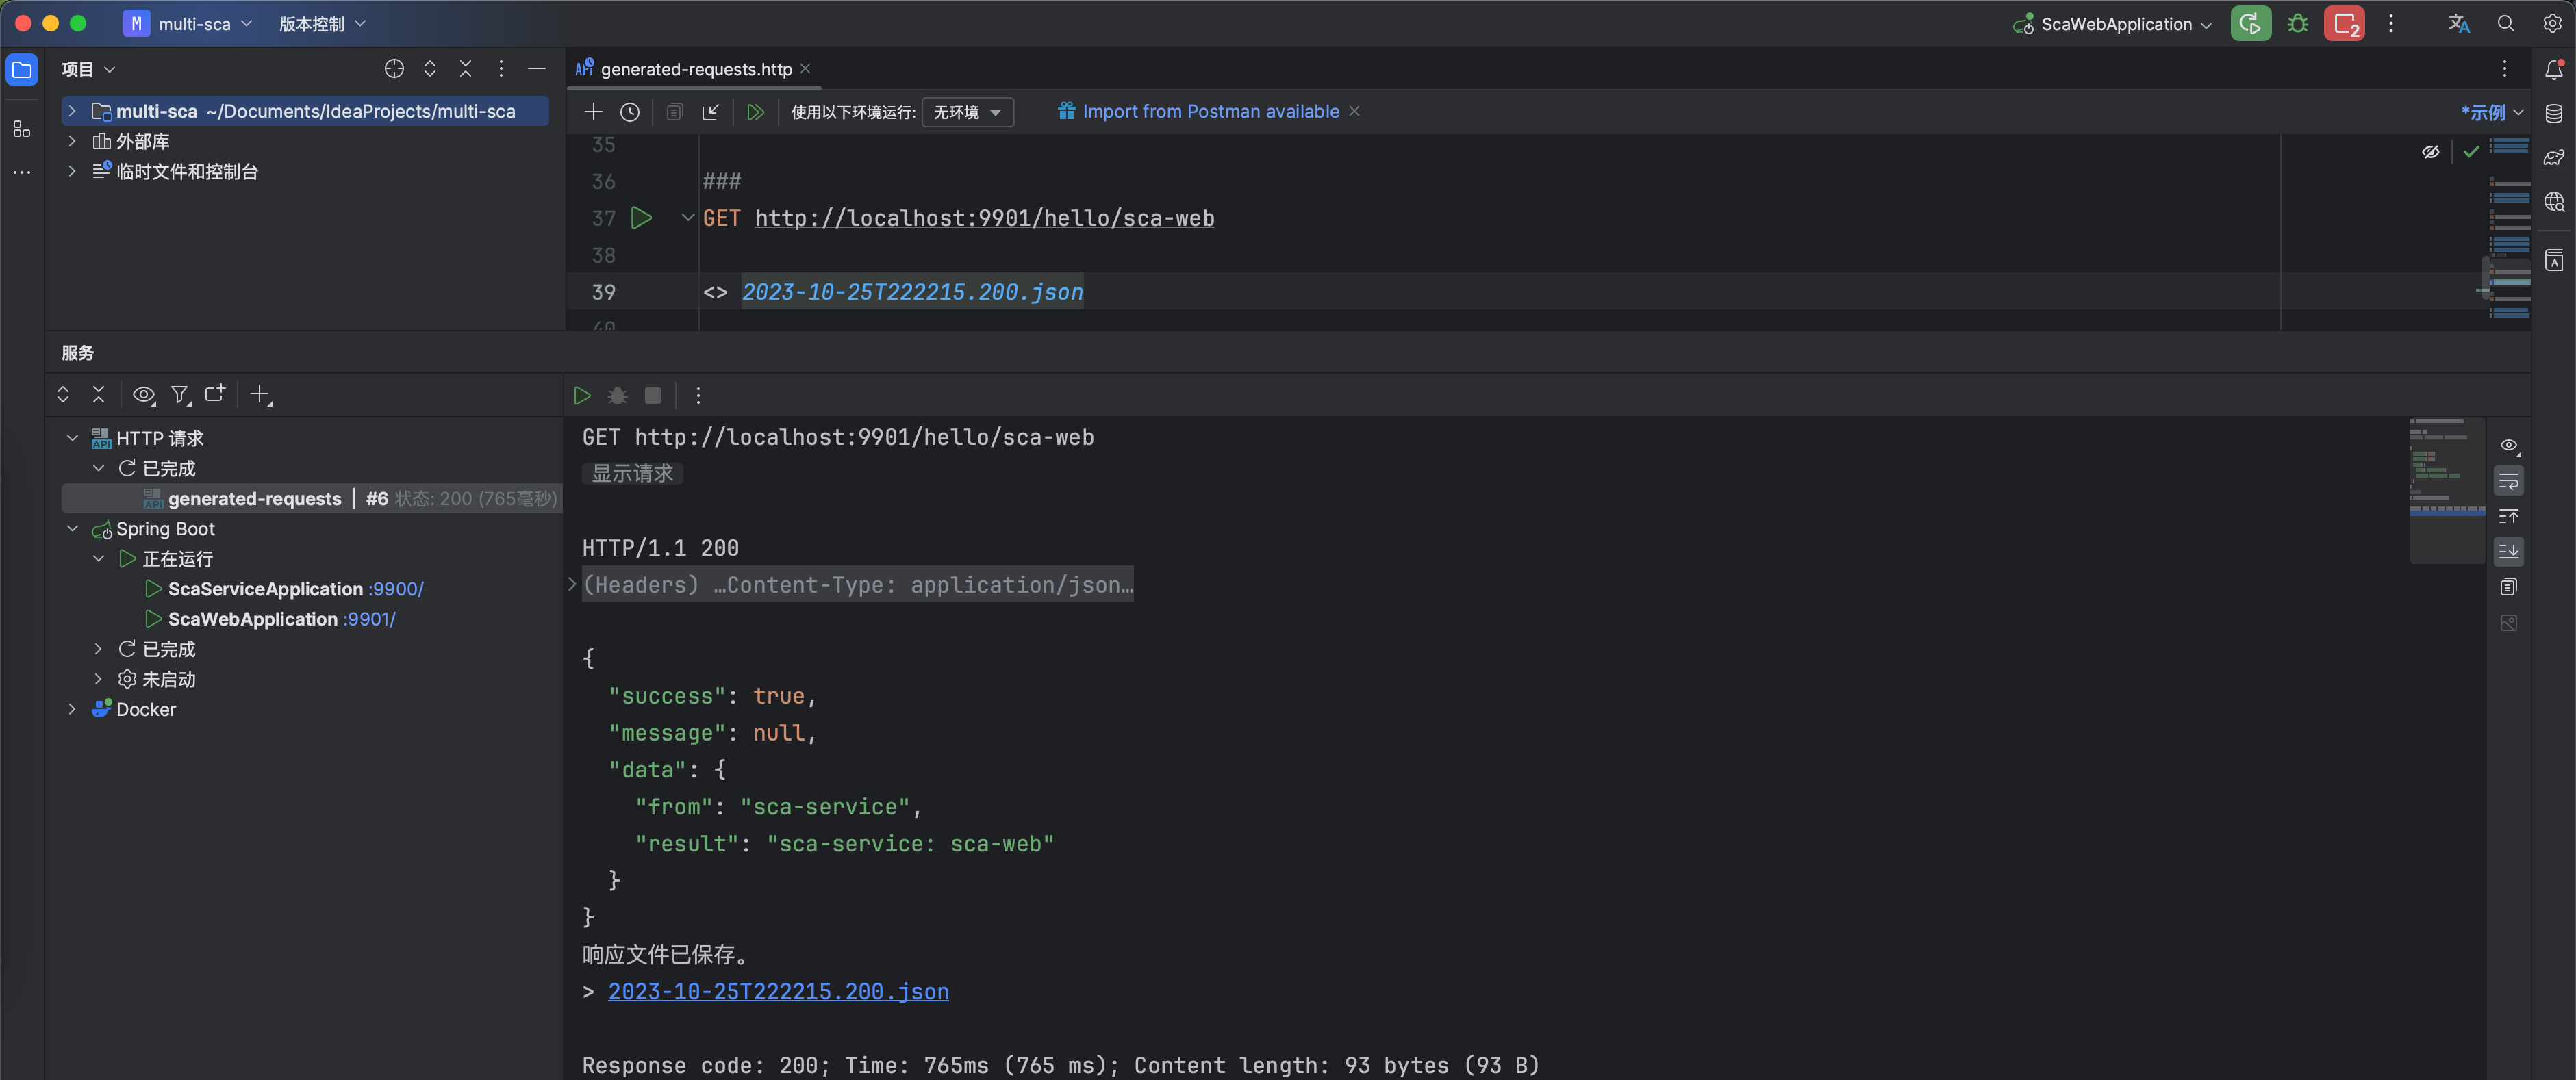Click the select opened file target icon
The width and height of the screenshot is (2576, 1080).
tap(394, 69)
